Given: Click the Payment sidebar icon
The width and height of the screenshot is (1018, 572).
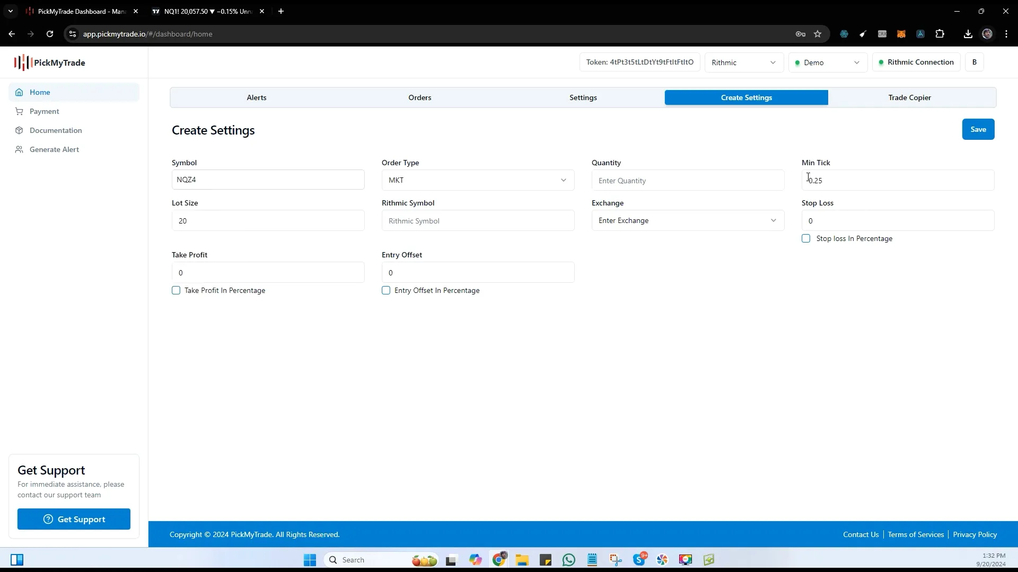Looking at the screenshot, I should point(19,111).
